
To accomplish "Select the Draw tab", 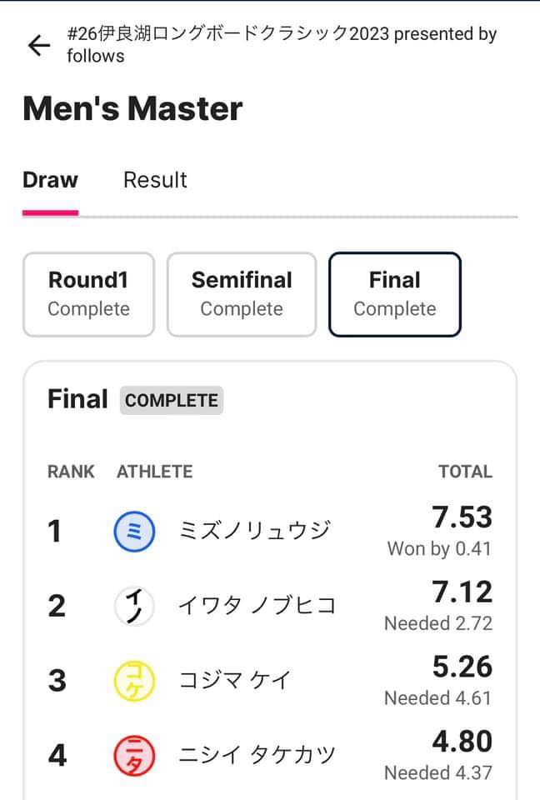I will [50, 180].
